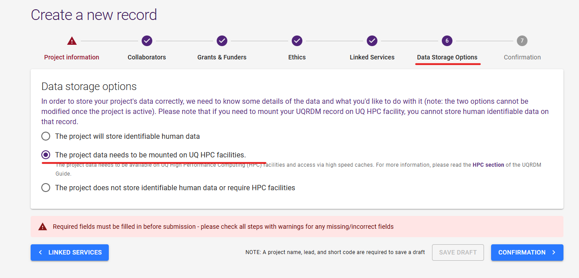The width and height of the screenshot is (579, 278).
Task: Click the Confirmation next button
Action: tap(527, 252)
